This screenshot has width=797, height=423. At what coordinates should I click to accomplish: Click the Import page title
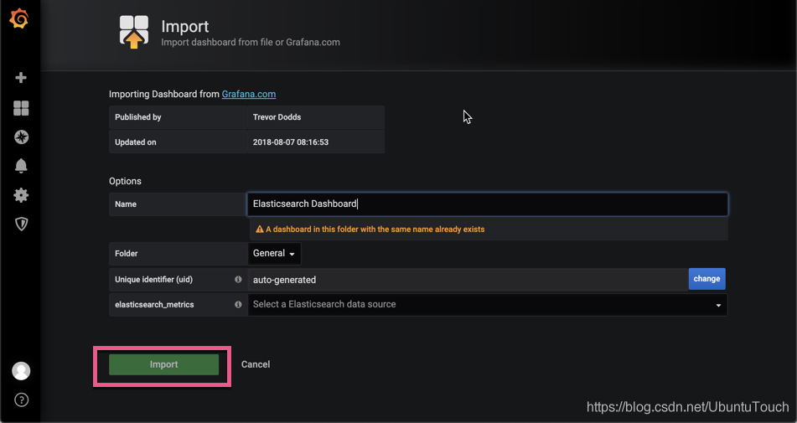[185, 27]
